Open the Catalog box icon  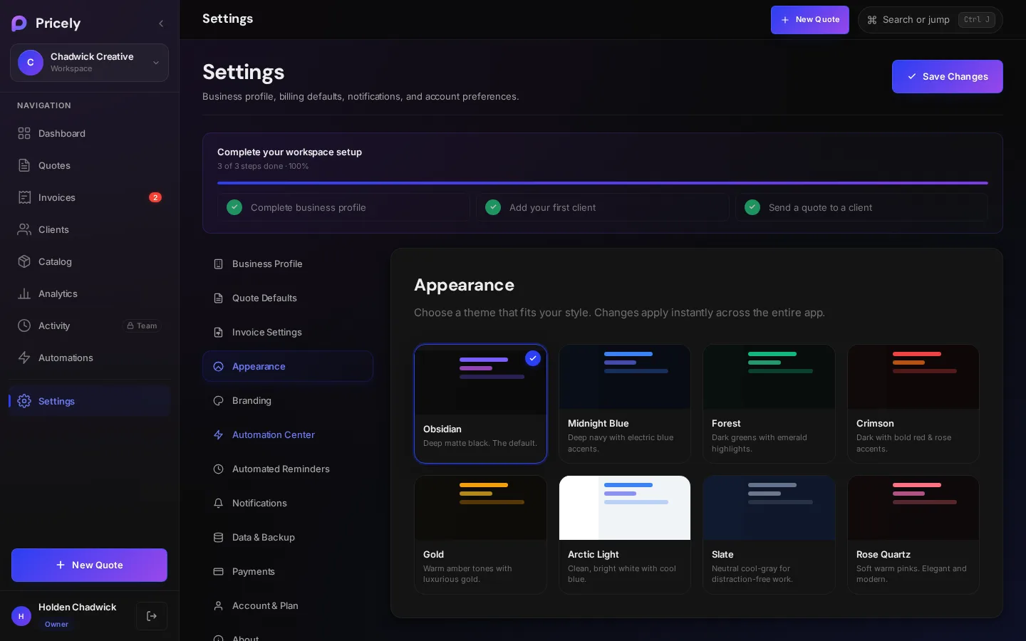(24, 261)
